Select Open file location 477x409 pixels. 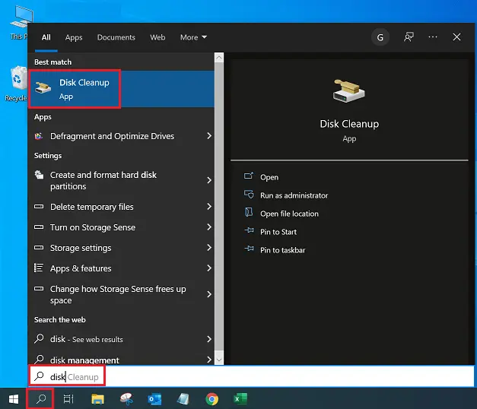(289, 214)
